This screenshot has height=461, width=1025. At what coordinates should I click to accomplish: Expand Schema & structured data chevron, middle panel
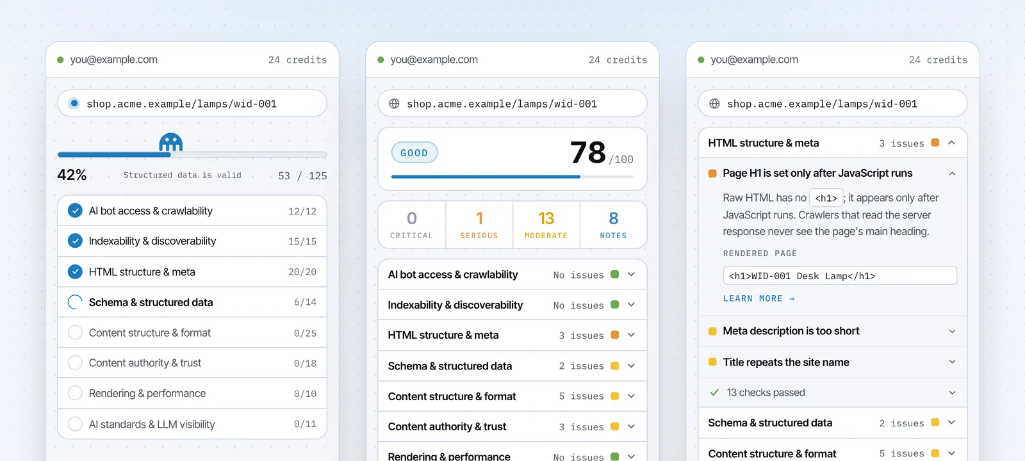pyautogui.click(x=631, y=366)
